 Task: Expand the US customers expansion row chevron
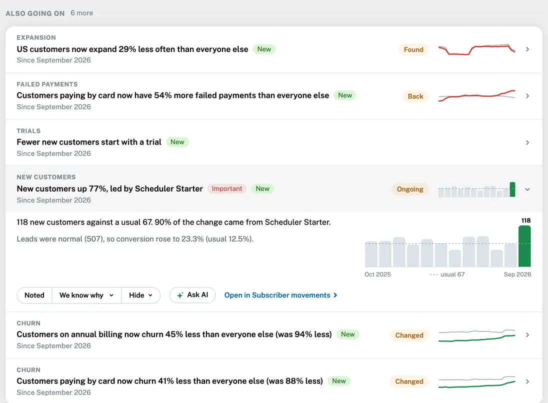click(x=527, y=49)
